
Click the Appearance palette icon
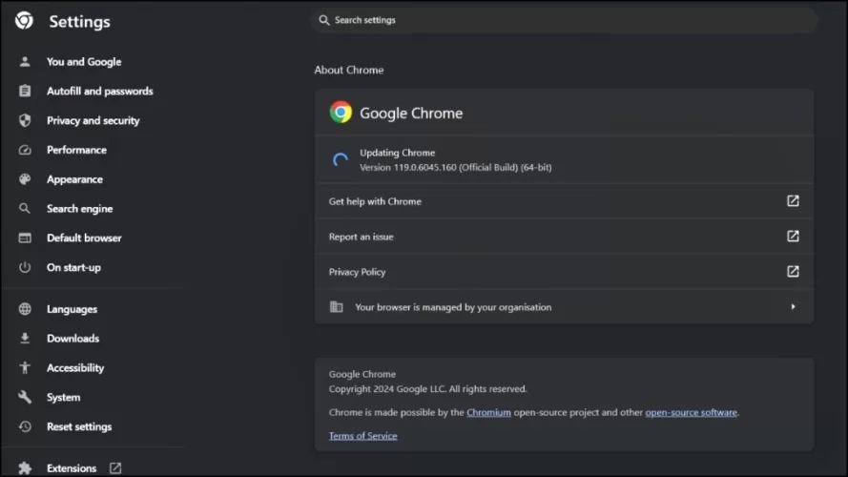click(25, 179)
